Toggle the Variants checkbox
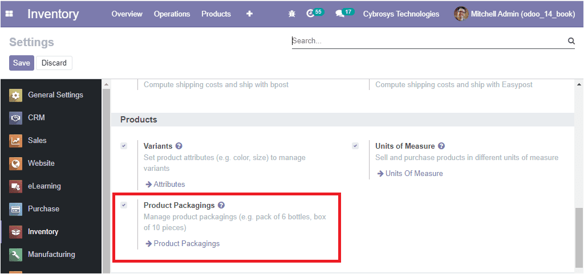The height and width of the screenshot is (274, 584). click(x=124, y=146)
